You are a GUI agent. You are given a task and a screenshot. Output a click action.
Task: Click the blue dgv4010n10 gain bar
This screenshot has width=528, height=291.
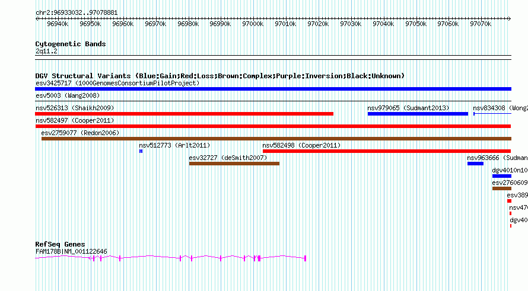502,176
